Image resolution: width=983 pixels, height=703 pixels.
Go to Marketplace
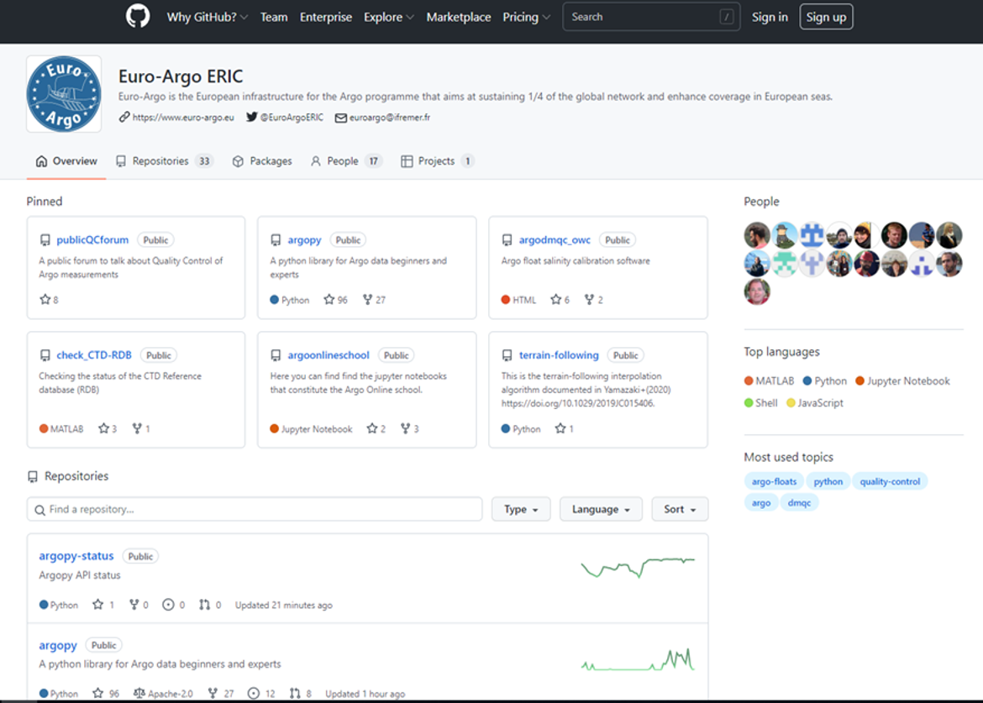point(458,17)
